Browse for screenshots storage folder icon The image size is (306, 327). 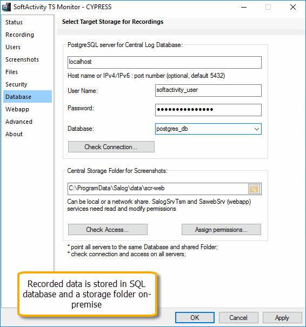tap(254, 189)
